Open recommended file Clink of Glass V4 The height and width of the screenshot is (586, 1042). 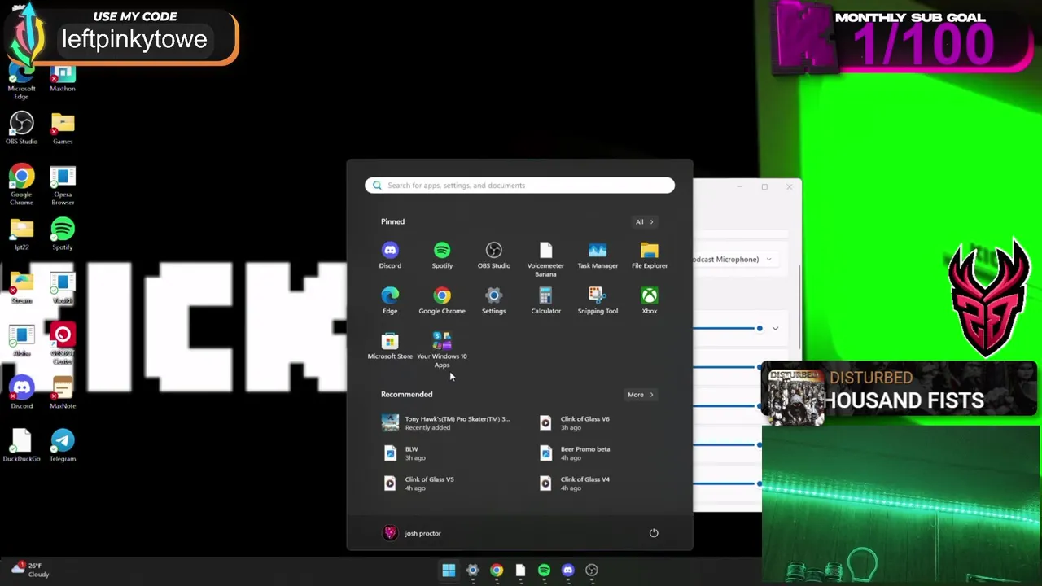coord(575,483)
